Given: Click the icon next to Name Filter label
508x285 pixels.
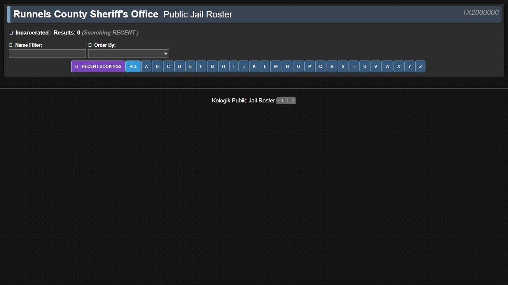Looking at the screenshot, I should 11,45.
